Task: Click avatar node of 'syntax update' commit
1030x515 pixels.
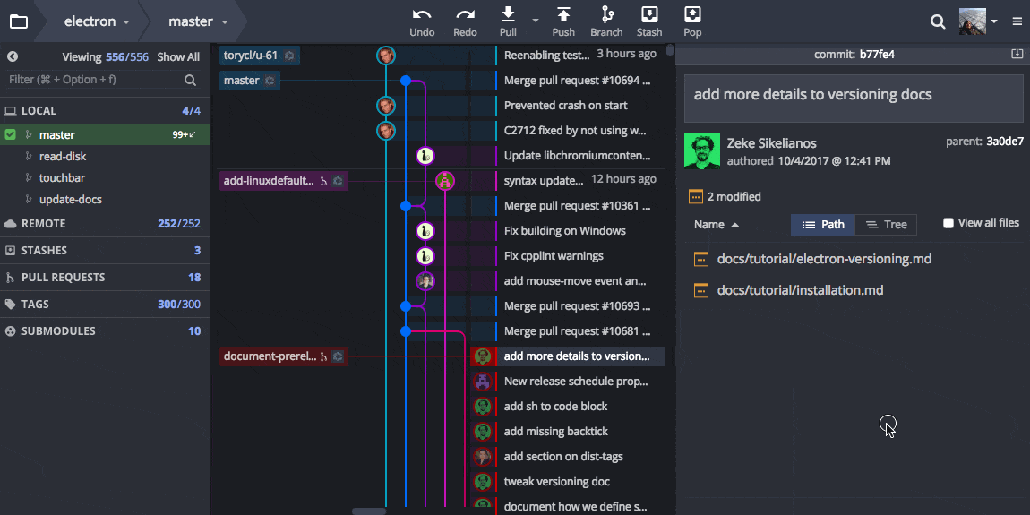Action: pyautogui.click(x=445, y=181)
